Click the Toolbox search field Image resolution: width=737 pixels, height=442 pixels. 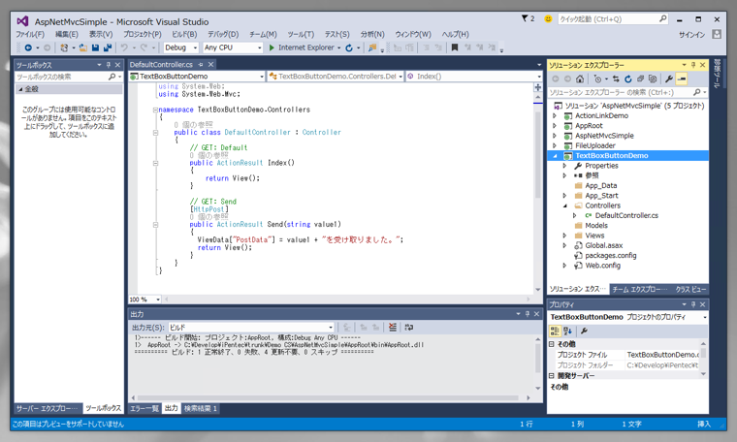69,77
